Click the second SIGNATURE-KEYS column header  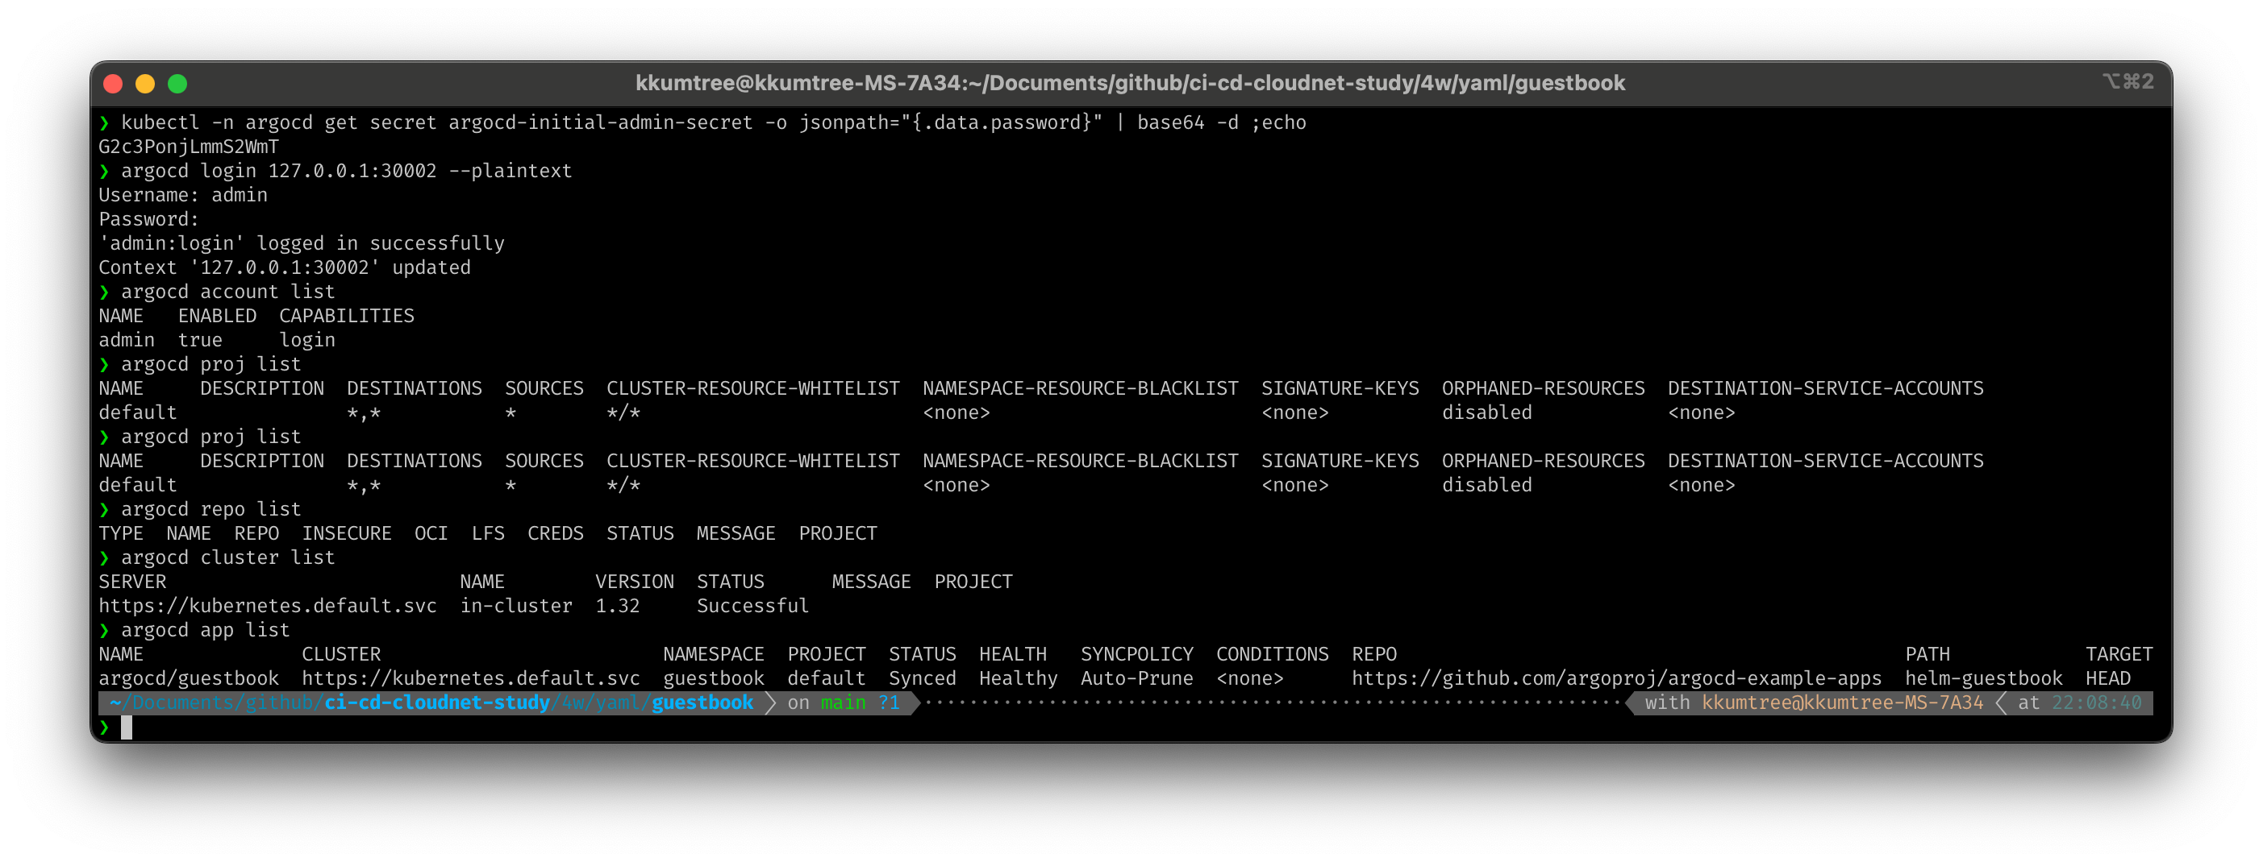[1340, 461]
